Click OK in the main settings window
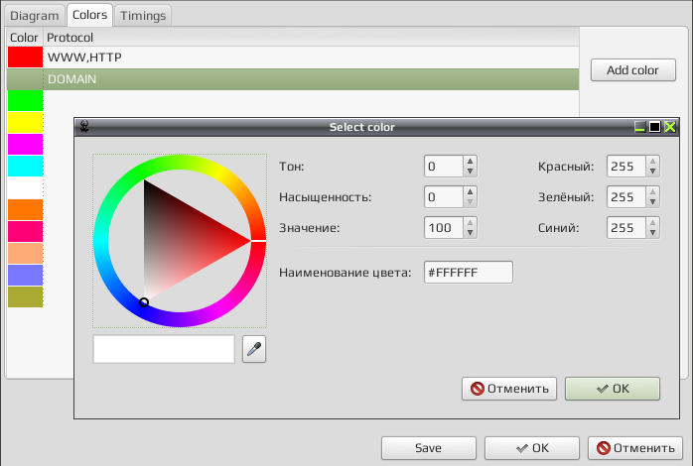 (x=532, y=448)
